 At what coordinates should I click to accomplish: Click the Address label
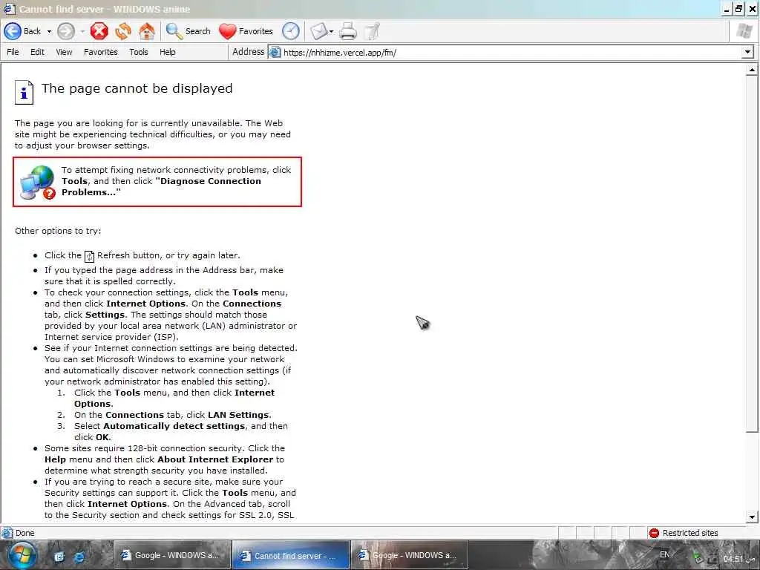pos(248,52)
